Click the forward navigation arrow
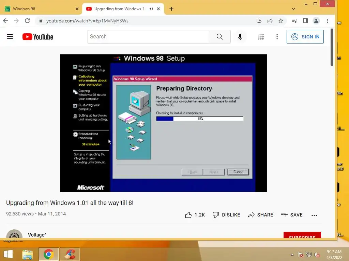The height and width of the screenshot is (261, 349). tap(16, 21)
